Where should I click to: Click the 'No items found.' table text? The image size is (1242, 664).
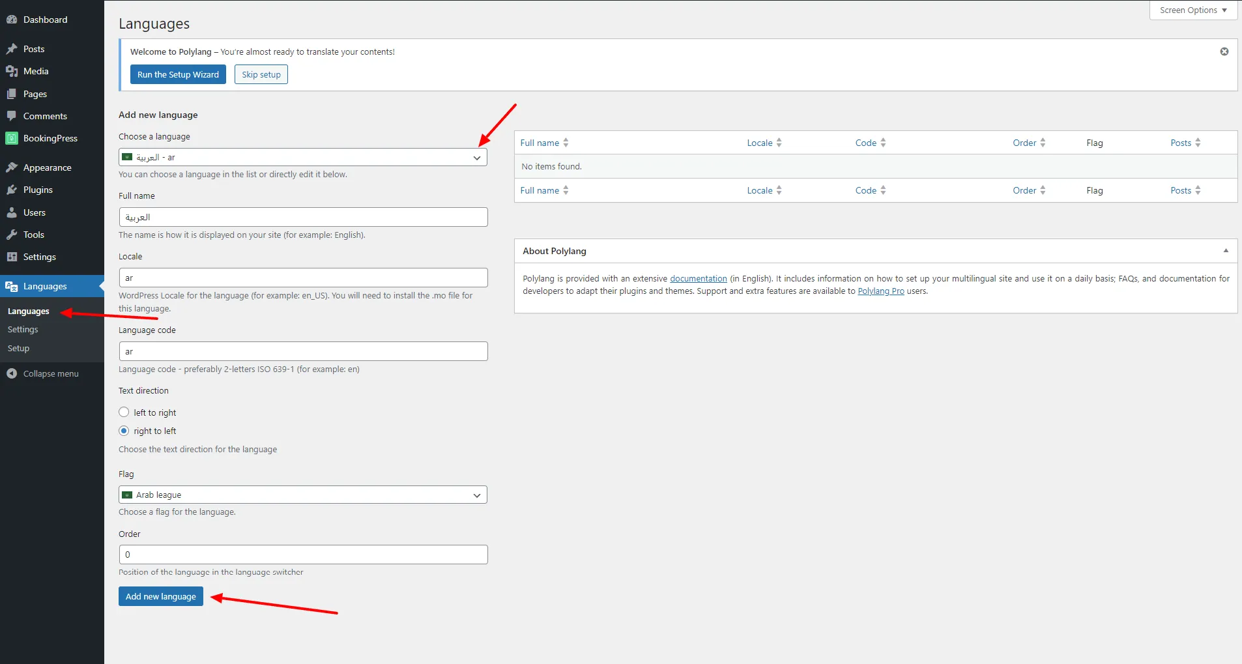(551, 166)
